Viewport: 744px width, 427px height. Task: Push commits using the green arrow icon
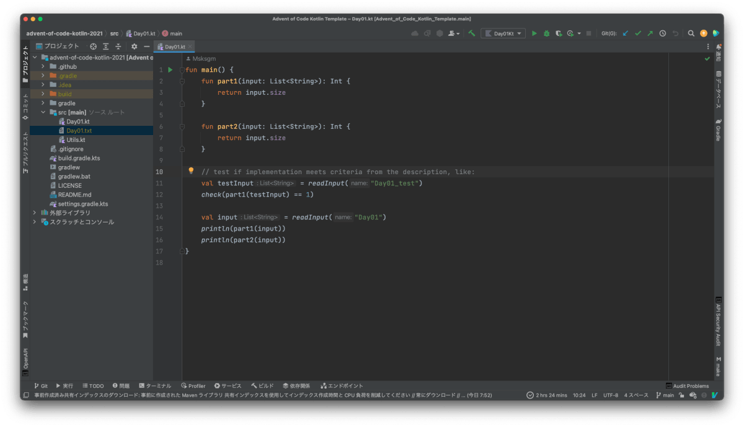pyautogui.click(x=650, y=33)
